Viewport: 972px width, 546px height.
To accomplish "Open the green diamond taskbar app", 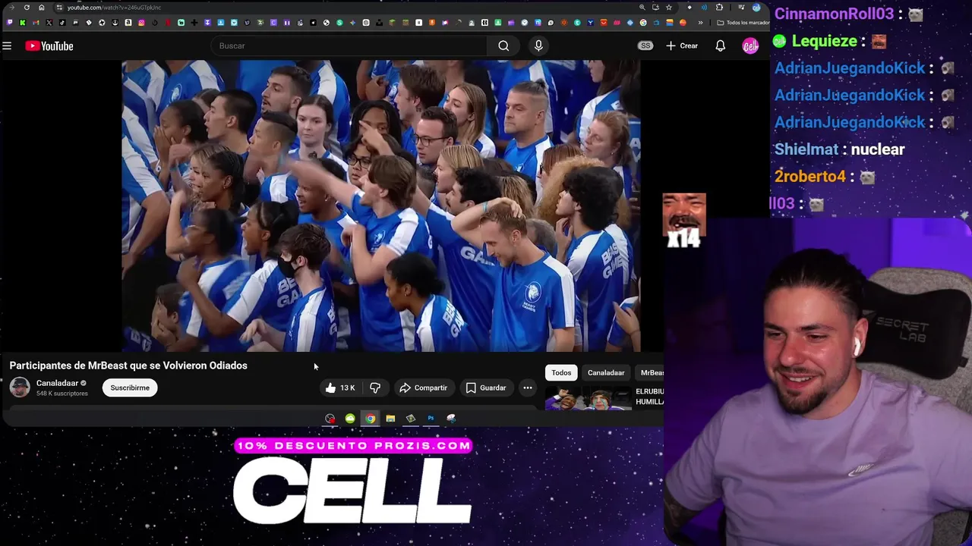I will tap(411, 418).
